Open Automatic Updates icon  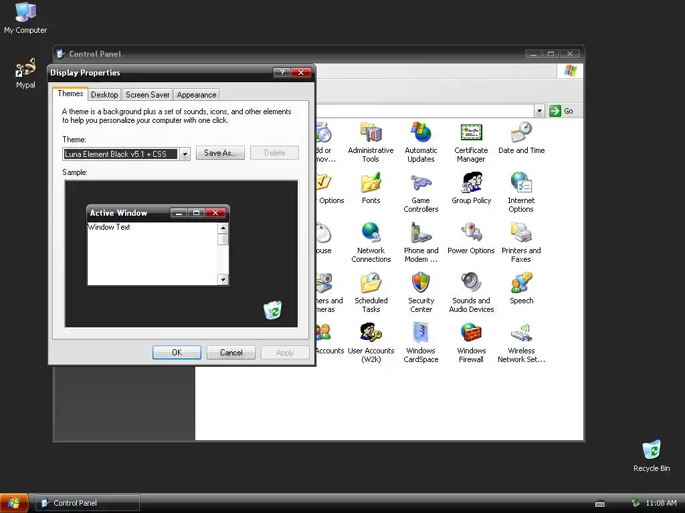coord(421,142)
